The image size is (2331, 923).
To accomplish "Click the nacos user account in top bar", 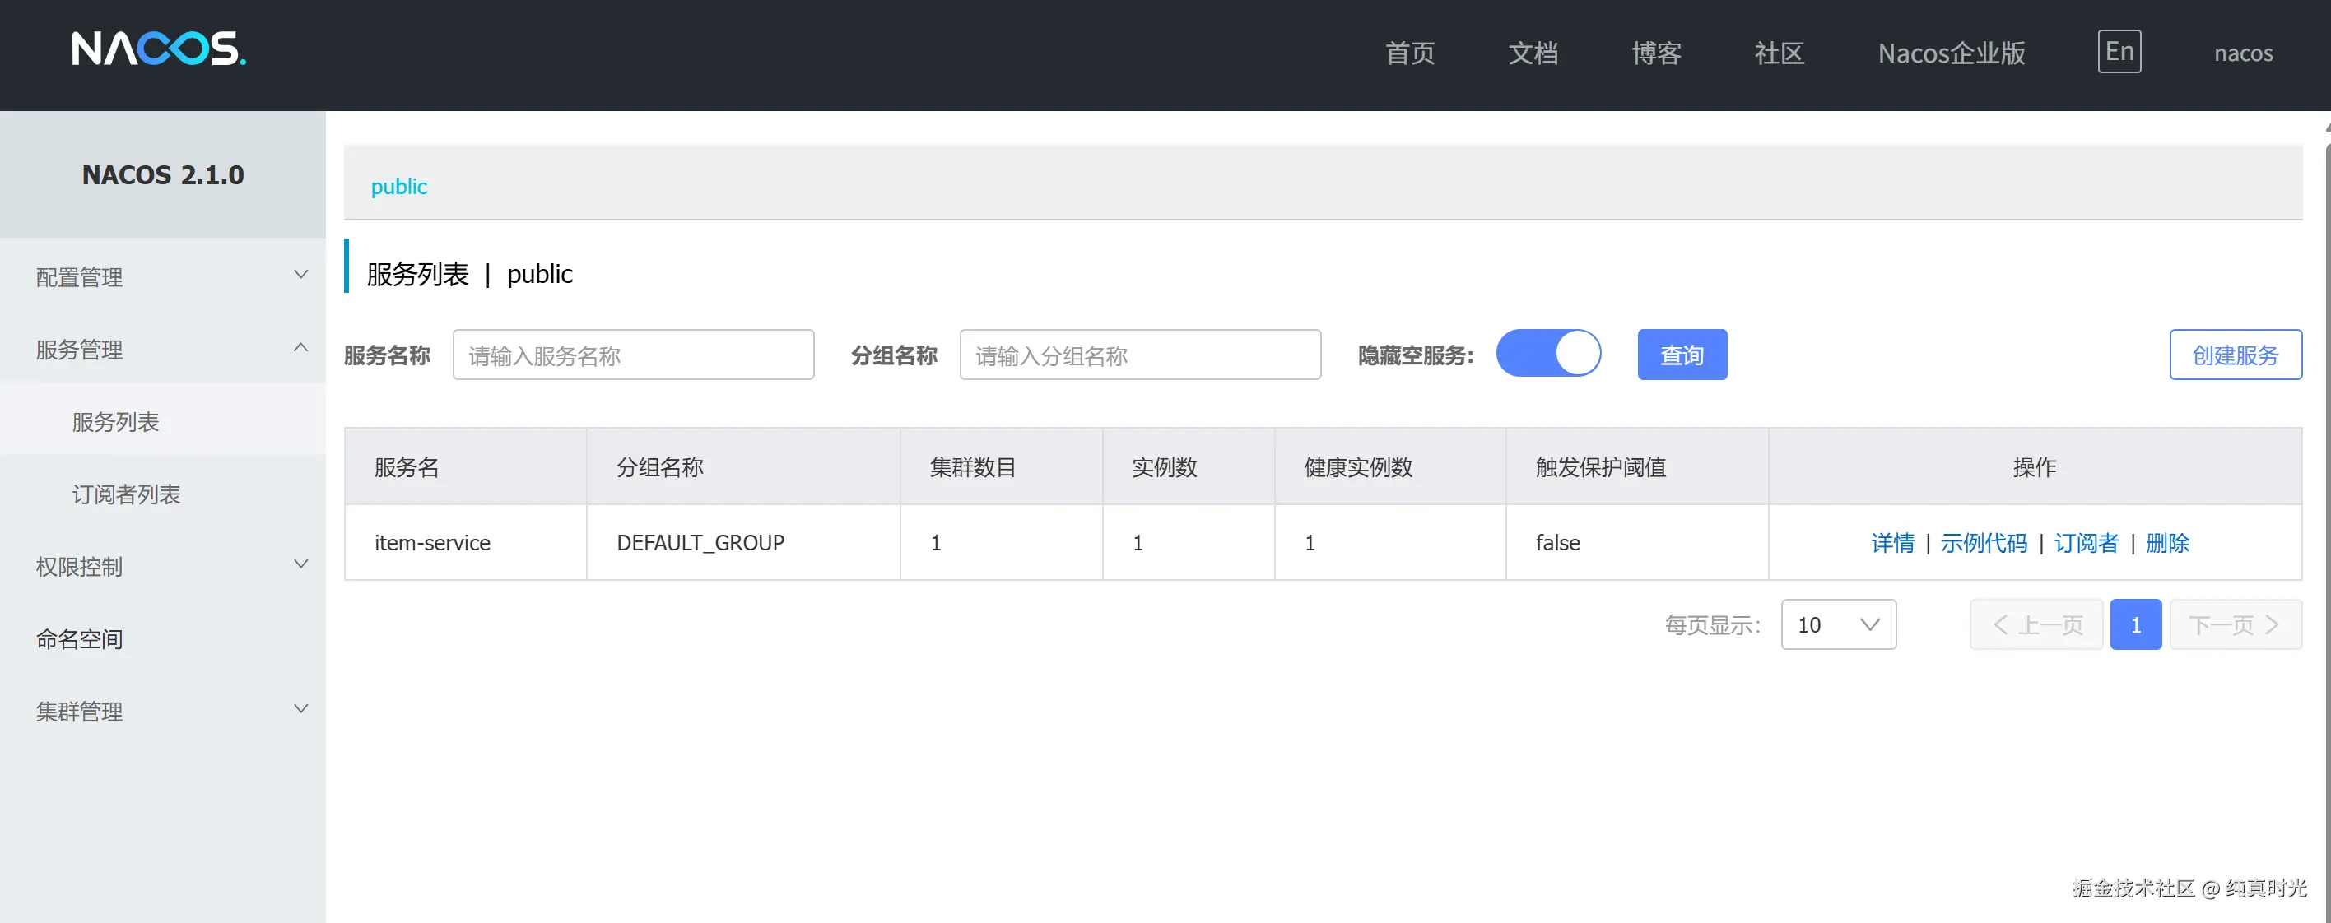I will coord(2243,53).
